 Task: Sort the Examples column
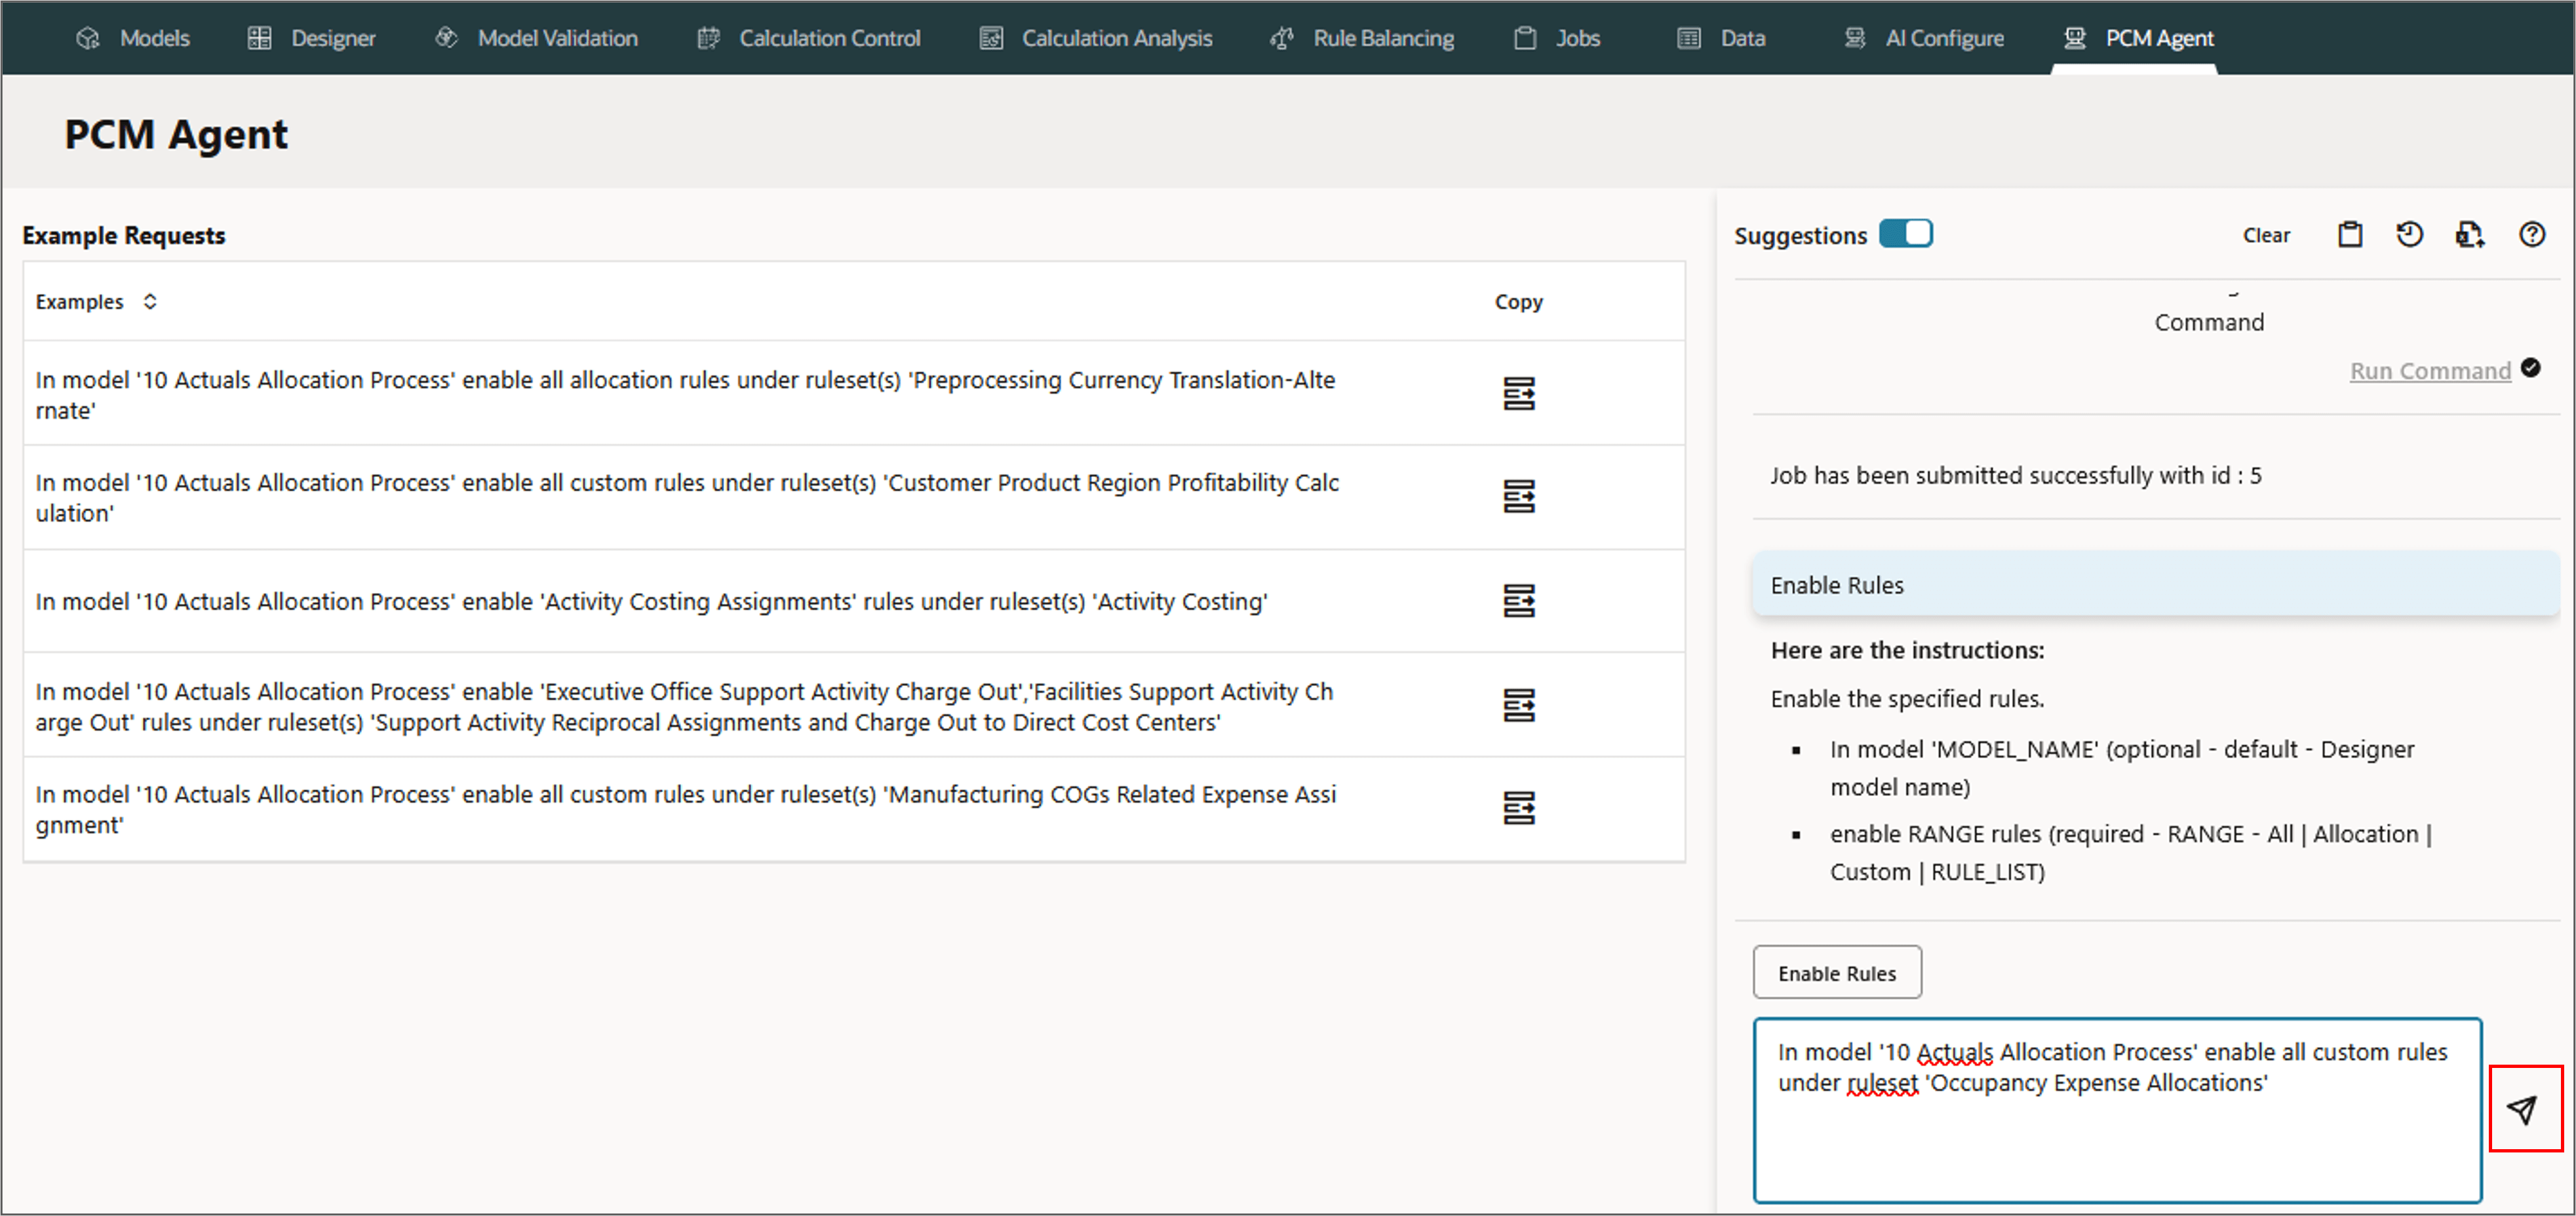(x=150, y=302)
